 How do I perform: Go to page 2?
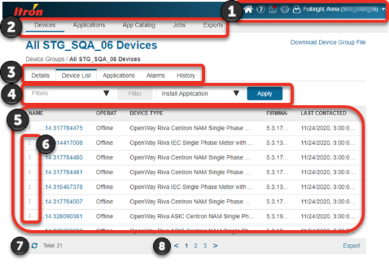196,245
